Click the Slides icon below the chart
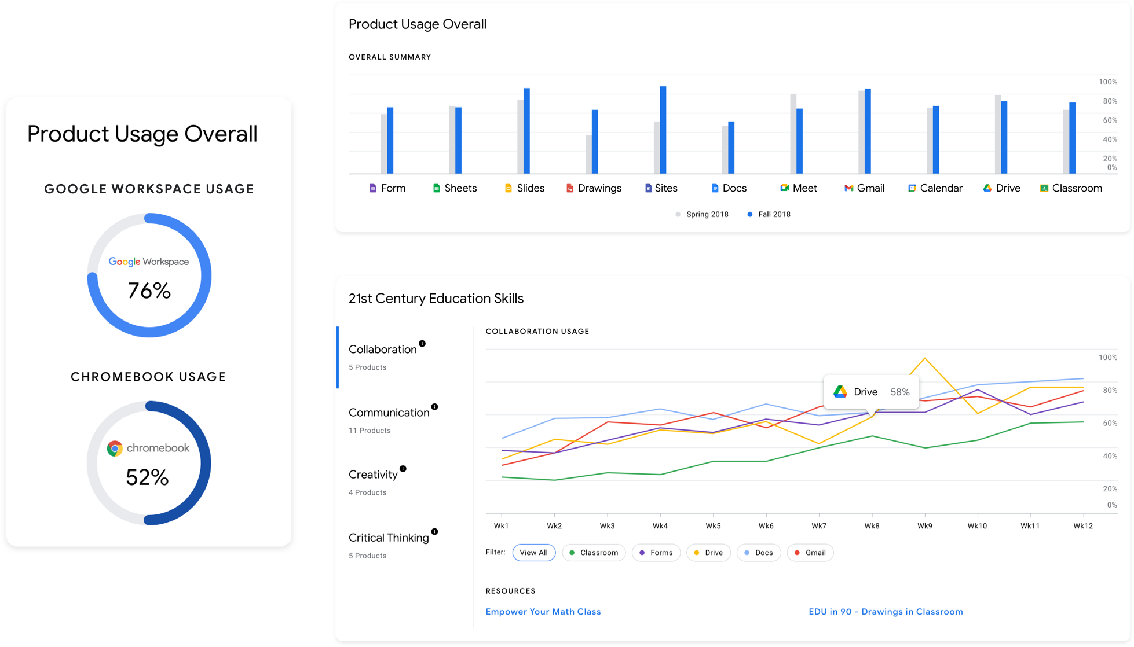This screenshot has height=647, width=1134. pyautogui.click(x=509, y=188)
